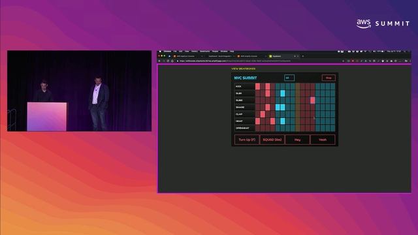Click the CLAP track label
This screenshot has height=235, width=418.
pyautogui.click(x=244, y=114)
